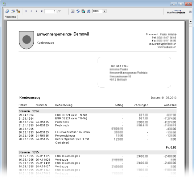
Task: Click the stop loading icon
Action: (x=73, y=11)
